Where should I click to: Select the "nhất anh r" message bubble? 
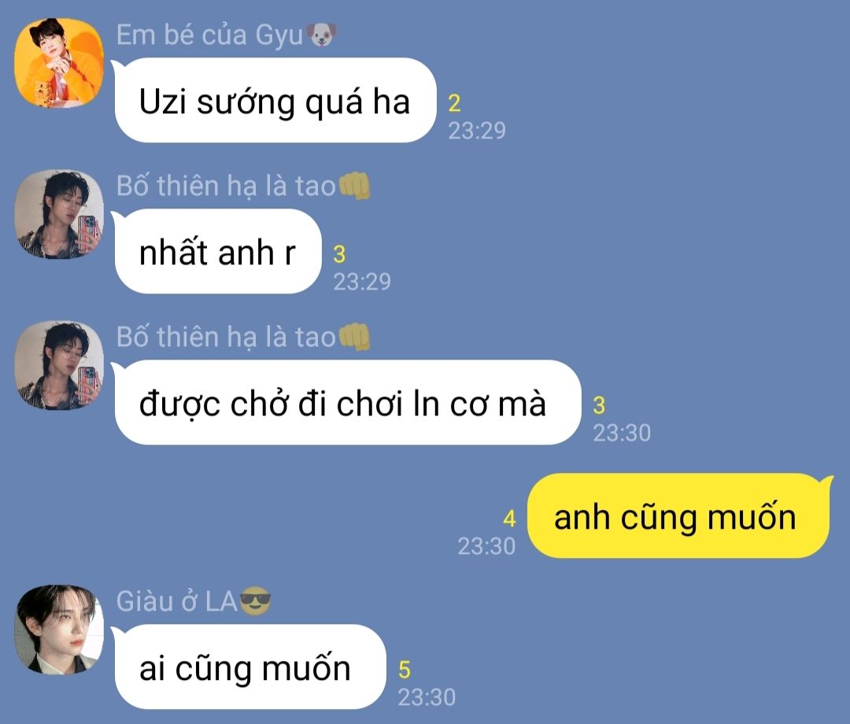coord(217,252)
